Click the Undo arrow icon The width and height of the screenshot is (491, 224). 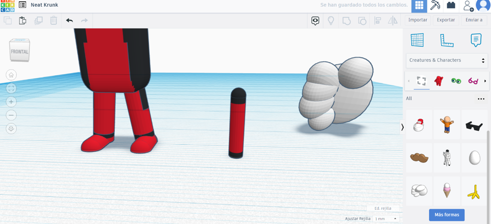69,20
